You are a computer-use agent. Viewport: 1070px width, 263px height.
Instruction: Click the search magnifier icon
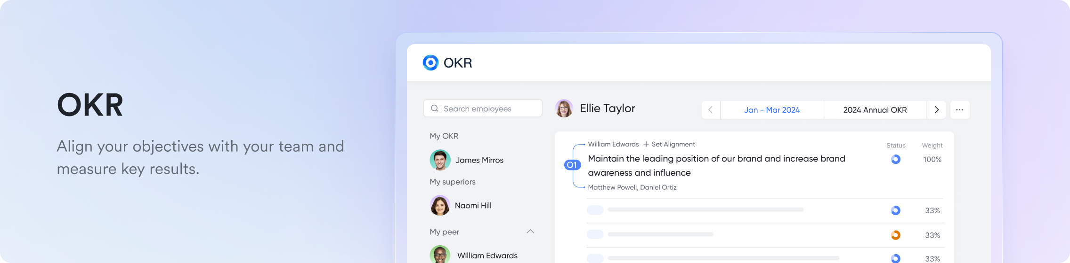(x=435, y=108)
